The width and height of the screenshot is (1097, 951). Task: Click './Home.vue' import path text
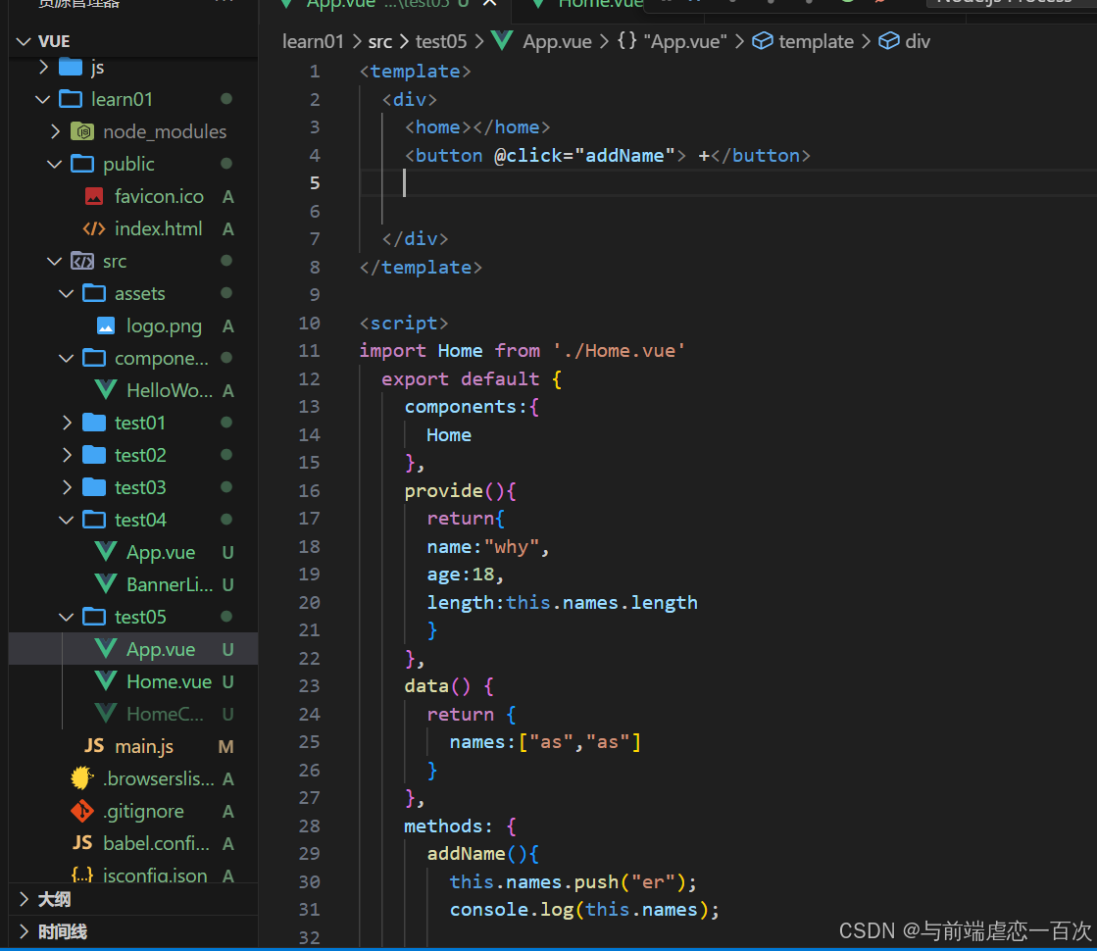[x=620, y=351]
